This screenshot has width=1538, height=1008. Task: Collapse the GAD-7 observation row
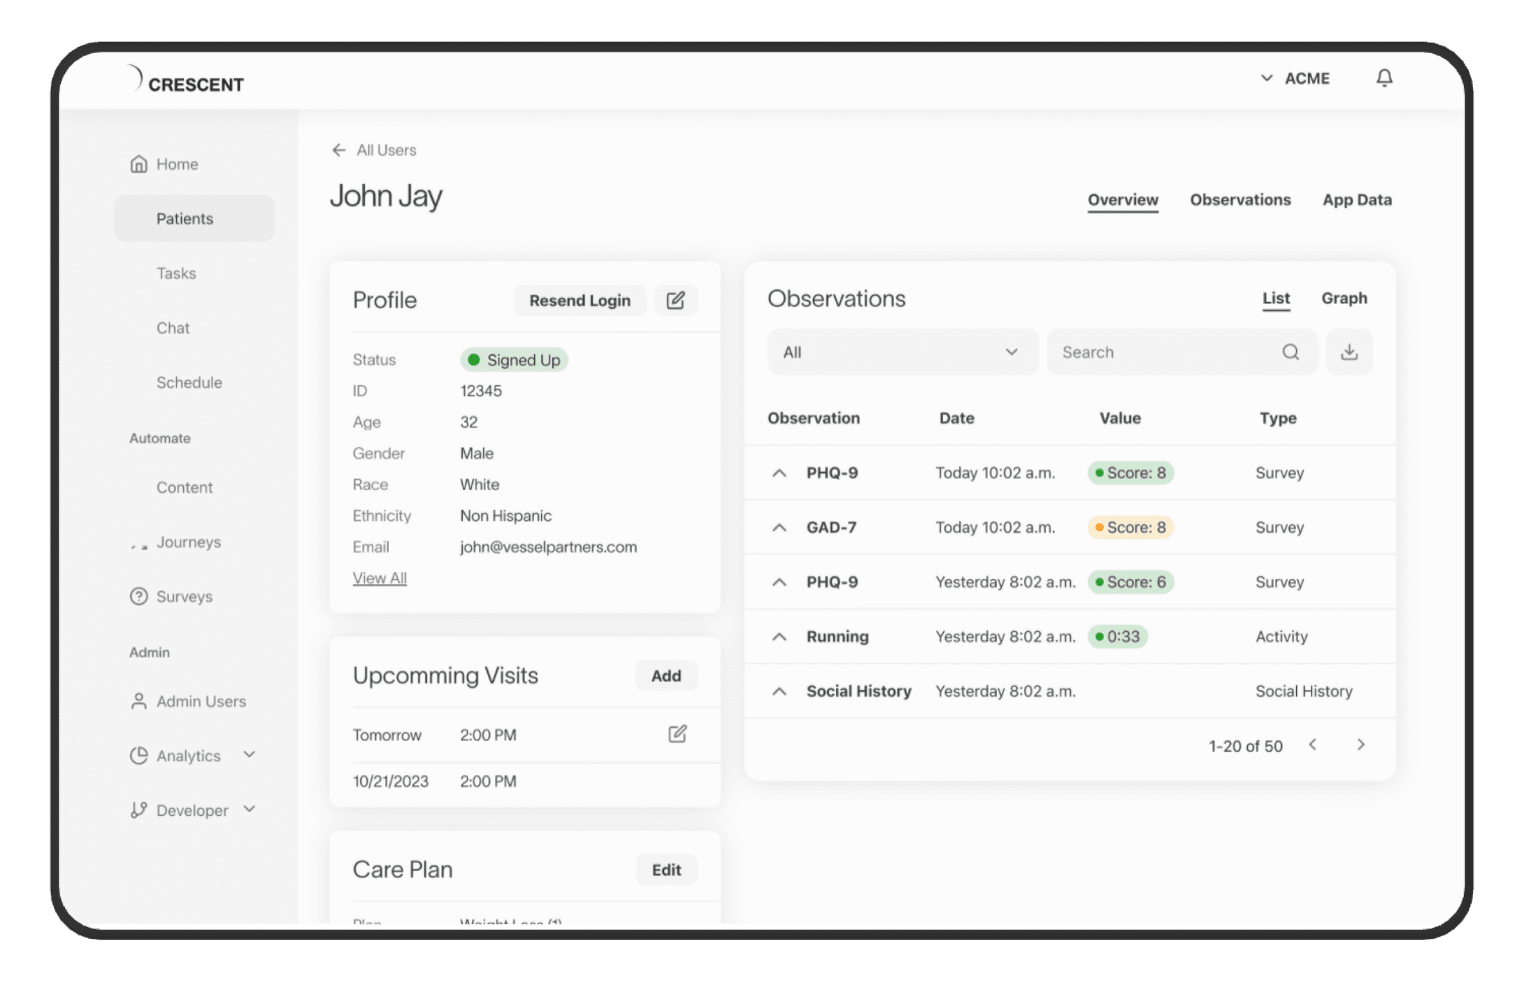[x=779, y=528]
